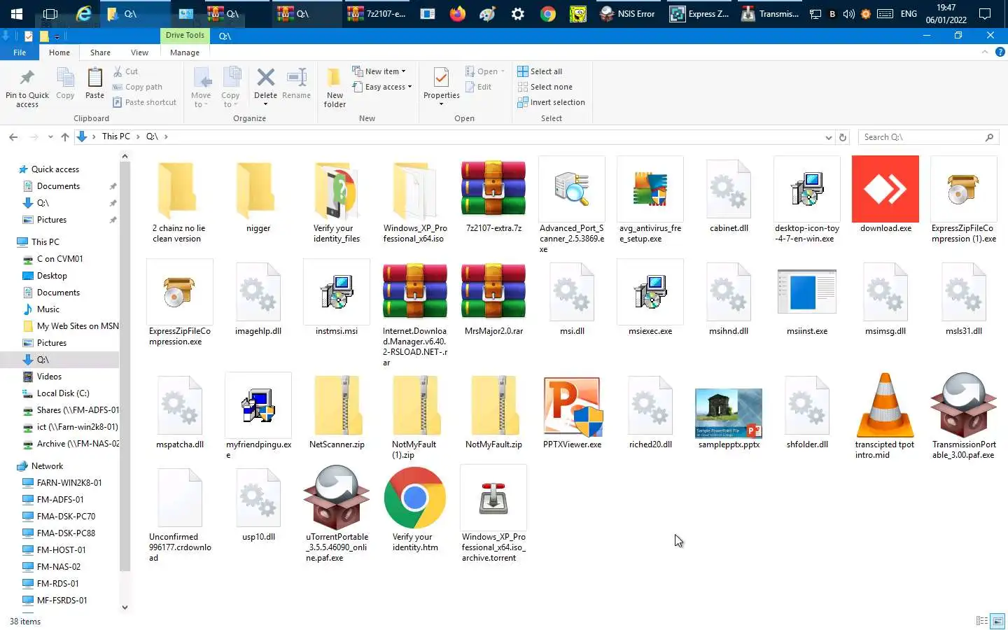
Task: Refresh the Q:\ folder view
Action: click(x=843, y=137)
